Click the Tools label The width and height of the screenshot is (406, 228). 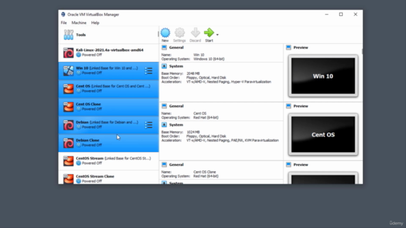pos(81,35)
